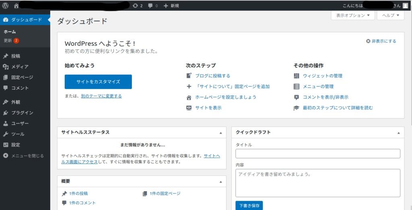Collapse the 概要 panel

coord(221,181)
